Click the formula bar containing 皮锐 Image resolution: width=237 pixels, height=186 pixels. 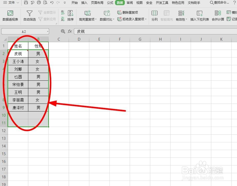coord(155,31)
